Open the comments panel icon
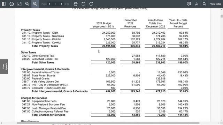This screenshot has width=223, height=125. [x=189, y=4]
